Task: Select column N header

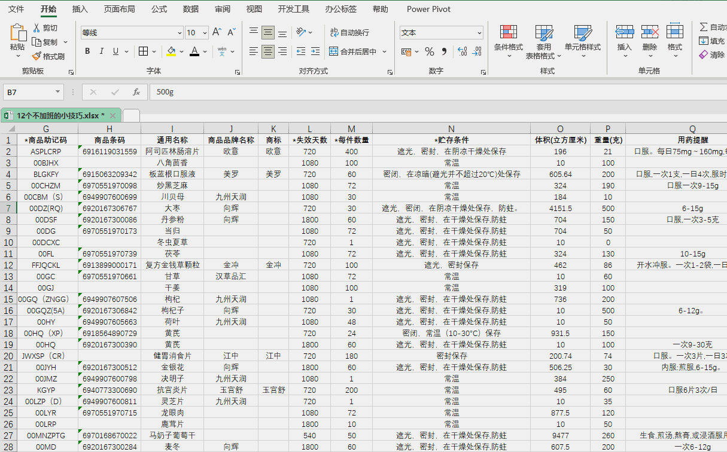Action: (451, 129)
